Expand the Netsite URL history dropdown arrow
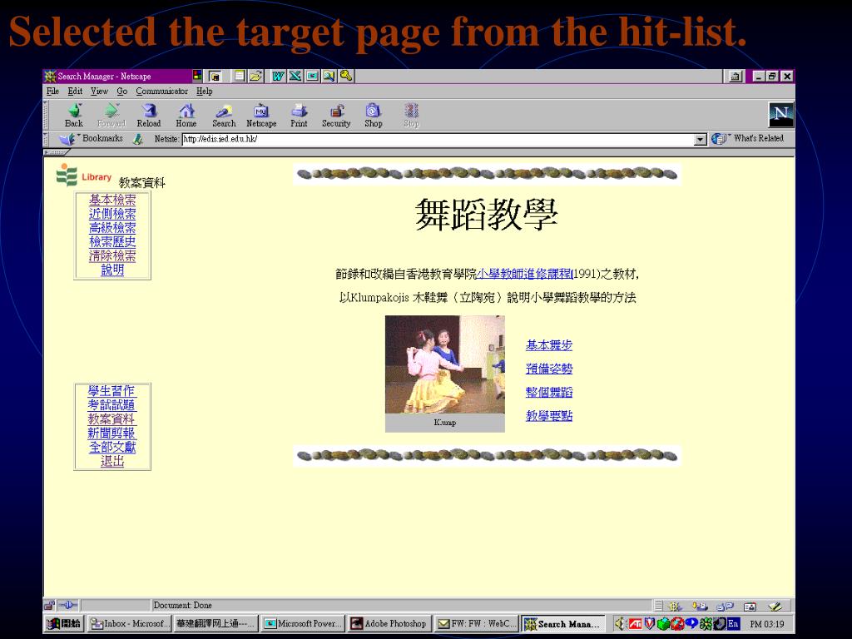 tap(701, 140)
